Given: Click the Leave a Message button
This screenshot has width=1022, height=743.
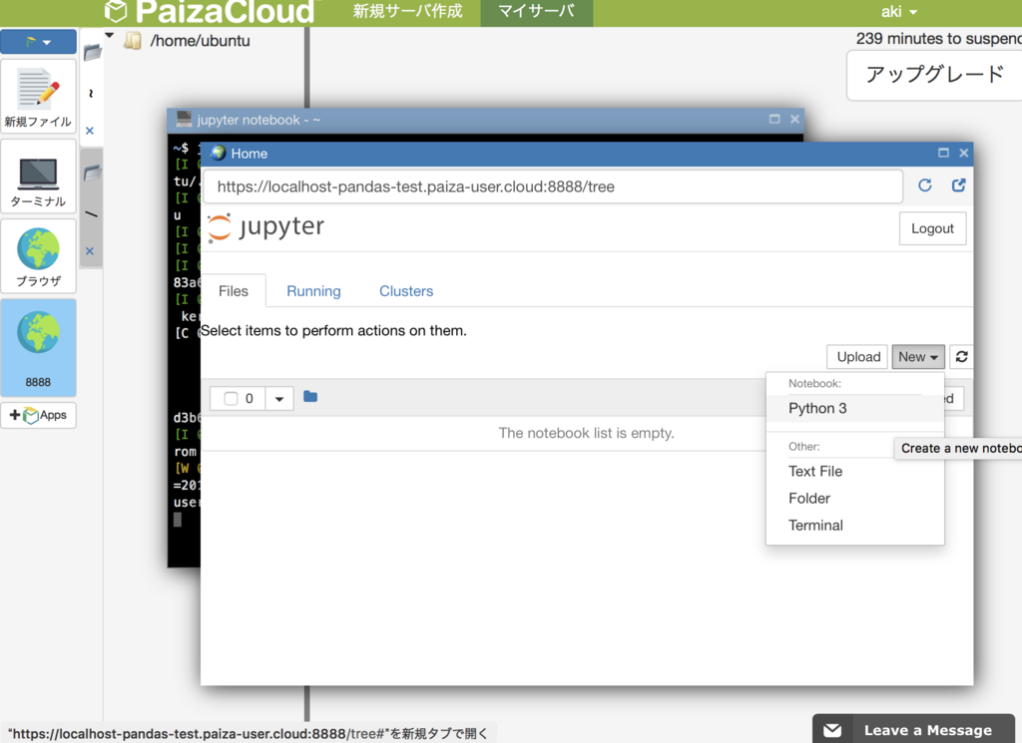Looking at the screenshot, I should (x=914, y=729).
